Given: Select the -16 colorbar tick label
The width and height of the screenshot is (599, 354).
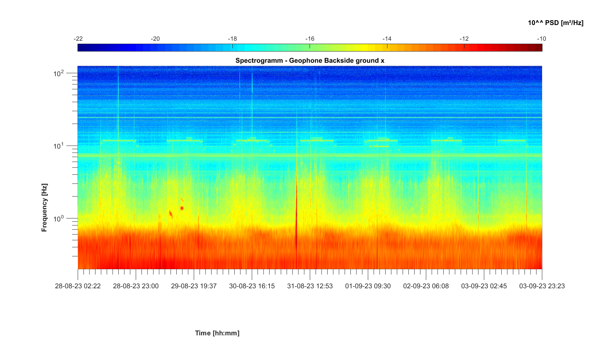Looking at the screenshot, I should tap(310, 39).
